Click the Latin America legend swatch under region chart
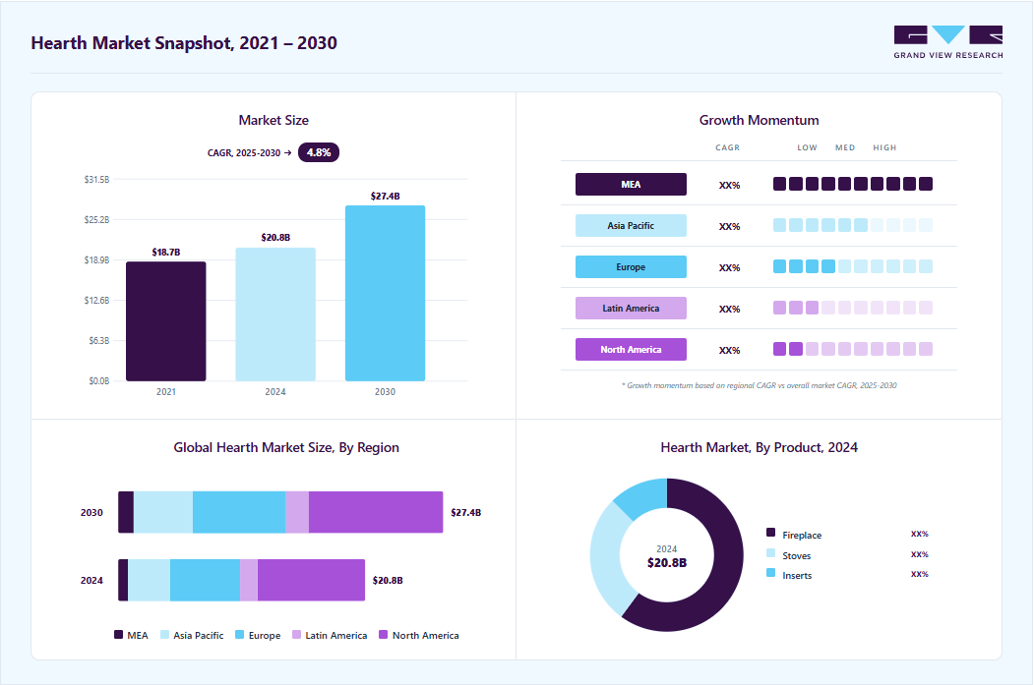 point(297,635)
